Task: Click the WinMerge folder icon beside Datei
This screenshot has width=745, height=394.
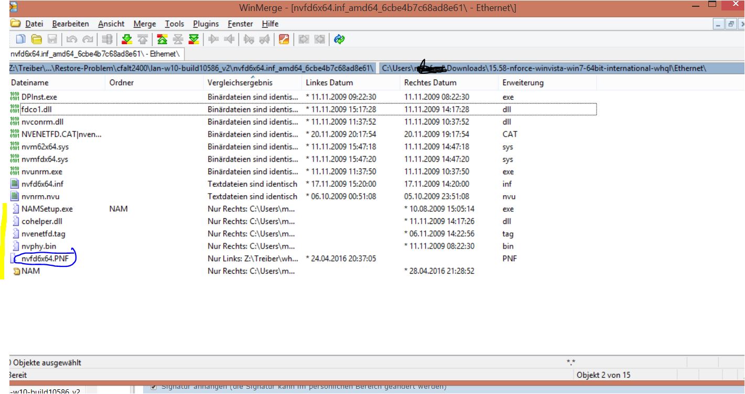Action: click(x=16, y=24)
